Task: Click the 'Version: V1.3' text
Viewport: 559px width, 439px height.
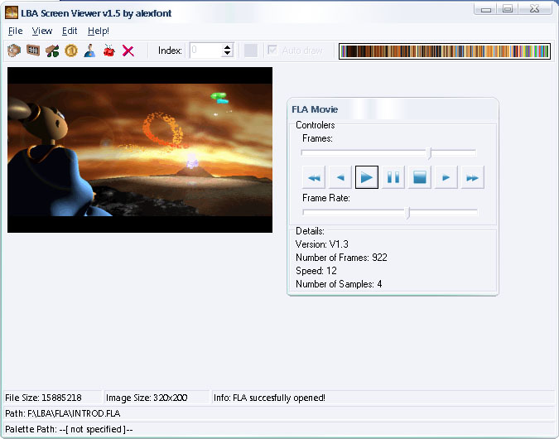Action: point(321,244)
